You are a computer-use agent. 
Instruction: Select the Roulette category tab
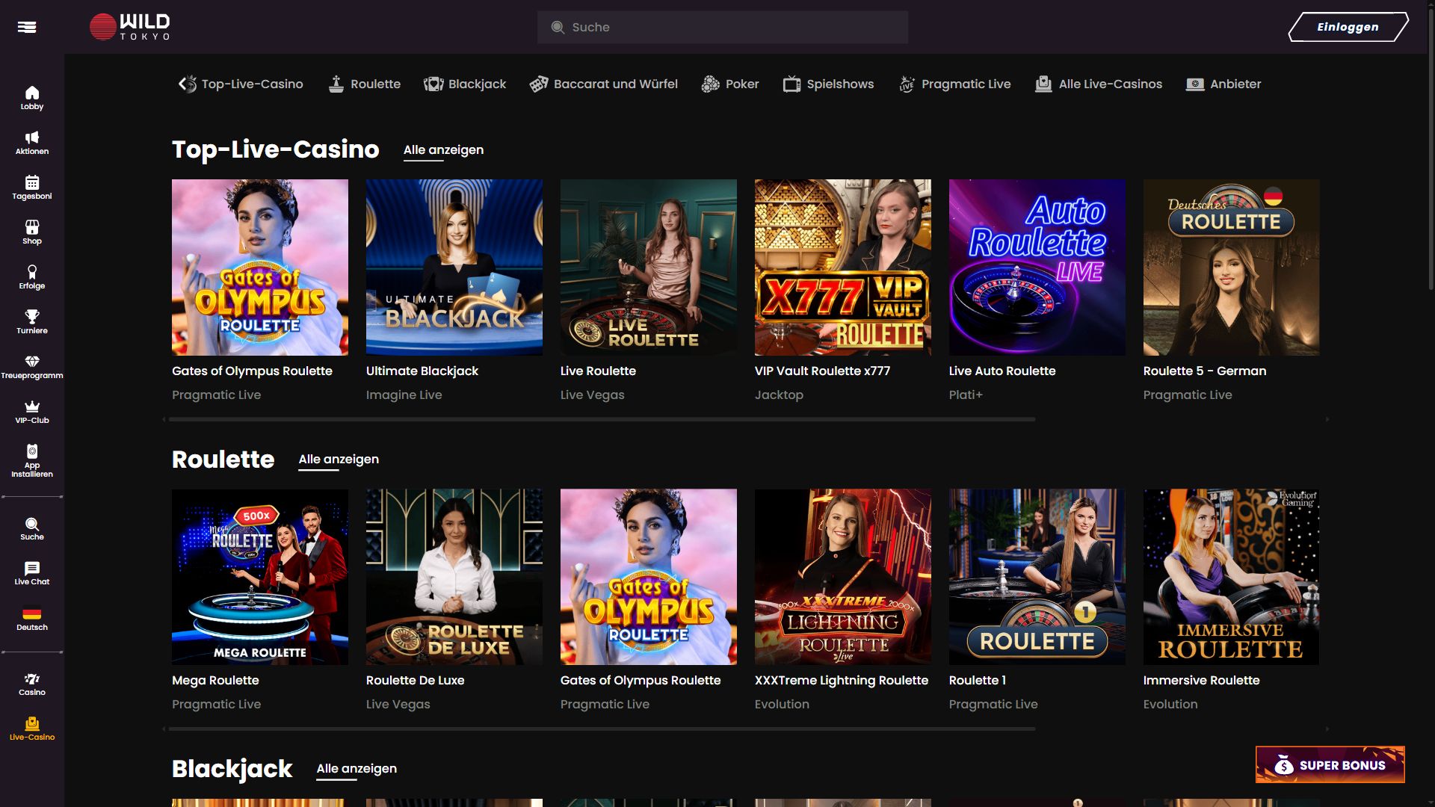point(365,84)
